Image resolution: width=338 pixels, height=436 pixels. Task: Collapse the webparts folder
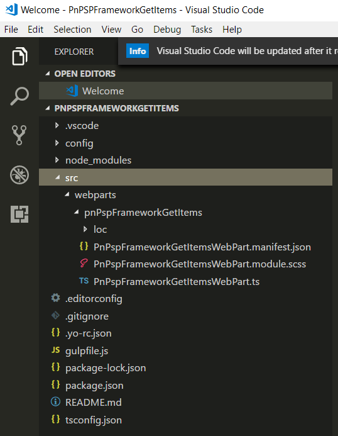[67, 194]
